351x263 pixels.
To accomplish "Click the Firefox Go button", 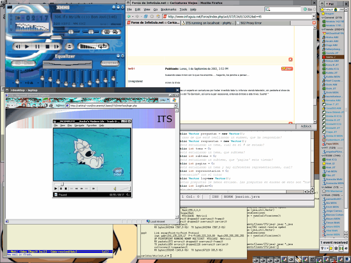I will tap(308, 9).
